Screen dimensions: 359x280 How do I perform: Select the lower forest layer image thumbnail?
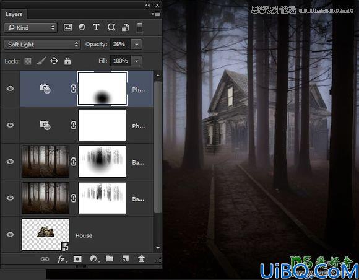45,198
